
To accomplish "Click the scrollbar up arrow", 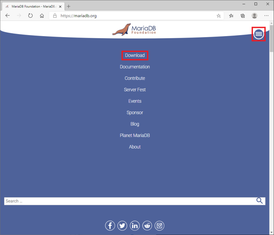I will (272, 23).
